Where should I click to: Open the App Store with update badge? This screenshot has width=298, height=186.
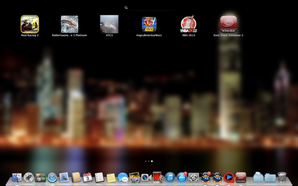click(x=182, y=177)
